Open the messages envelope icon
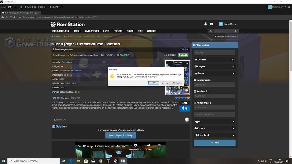 [x=211, y=24]
